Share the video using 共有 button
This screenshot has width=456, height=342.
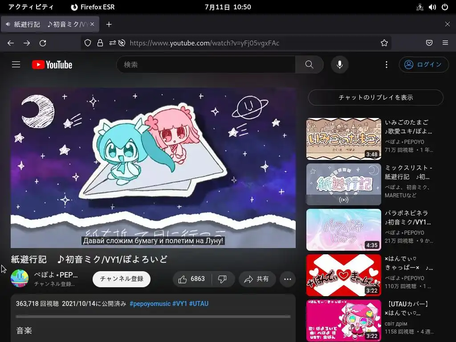point(257,279)
